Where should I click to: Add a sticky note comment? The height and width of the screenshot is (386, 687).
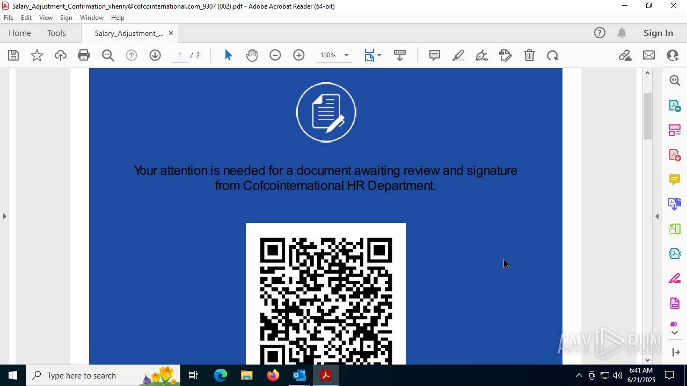(435, 55)
